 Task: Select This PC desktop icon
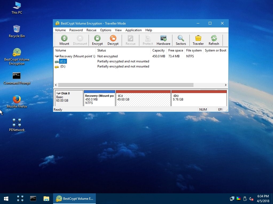(x=17, y=8)
